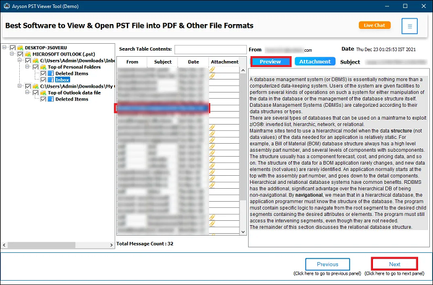
Task: Collapse the Downloads\My path node
Action: 20,86
